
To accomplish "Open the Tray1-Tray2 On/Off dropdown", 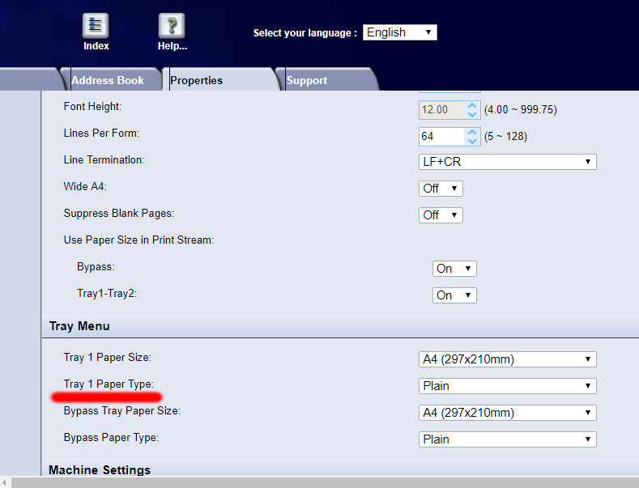I will pyautogui.click(x=454, y=295).
